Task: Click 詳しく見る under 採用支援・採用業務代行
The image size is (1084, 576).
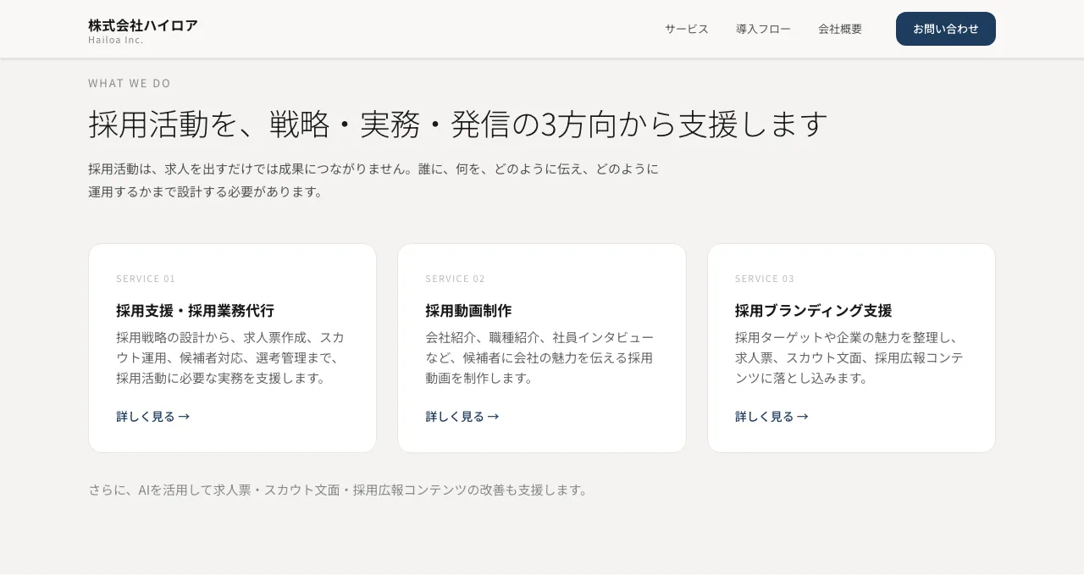Action: coord(152,416)
